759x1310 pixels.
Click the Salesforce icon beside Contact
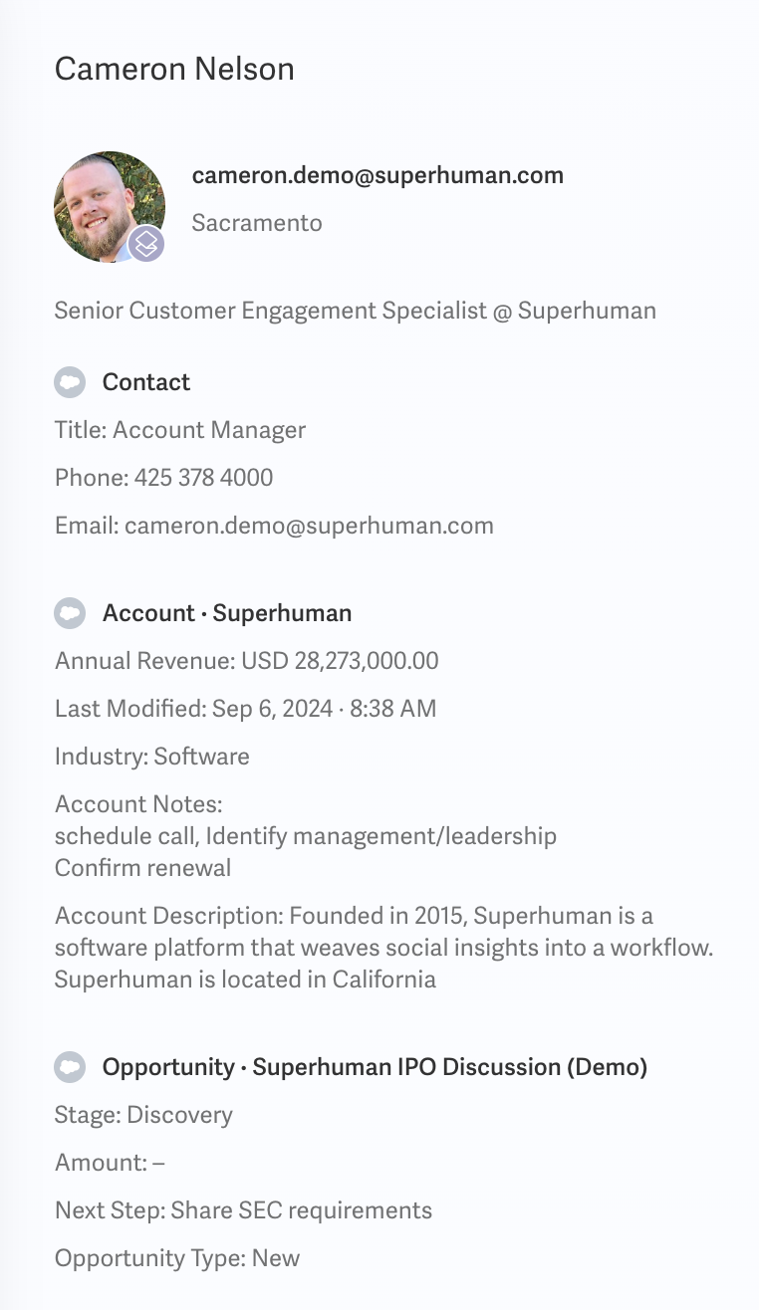(x=70, y=382)
